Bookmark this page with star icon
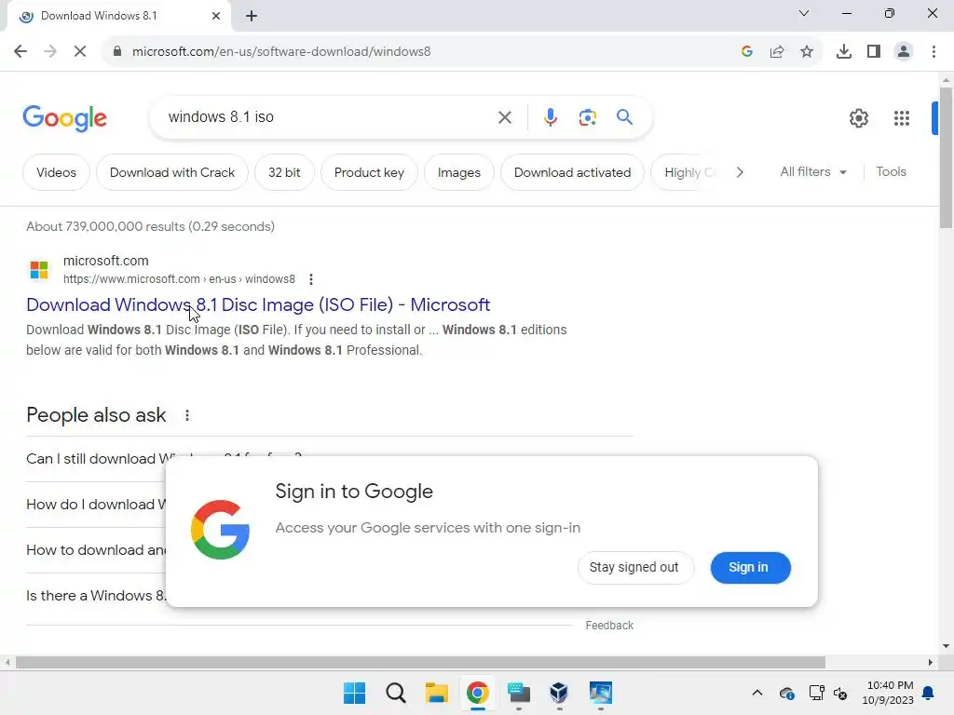The image size is (954, 715). coord(806,52)
